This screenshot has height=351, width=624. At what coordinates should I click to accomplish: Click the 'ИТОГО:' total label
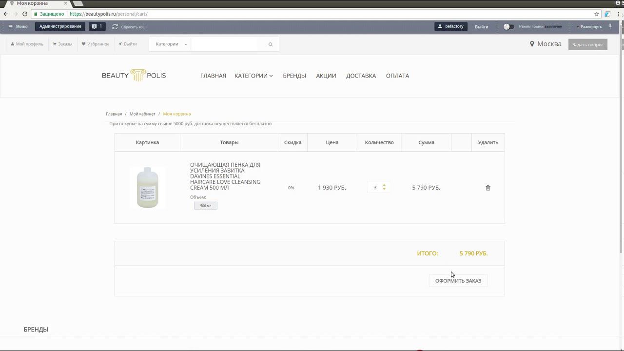(428, 253)
